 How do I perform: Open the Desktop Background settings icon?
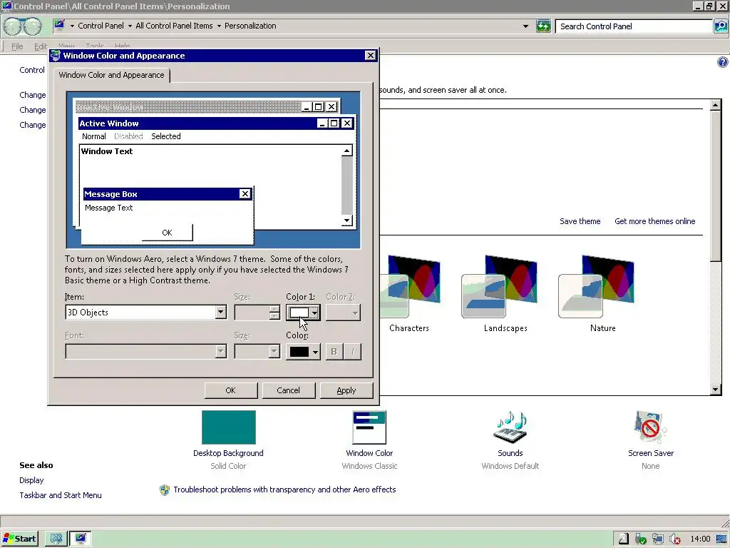click(228, 427)
